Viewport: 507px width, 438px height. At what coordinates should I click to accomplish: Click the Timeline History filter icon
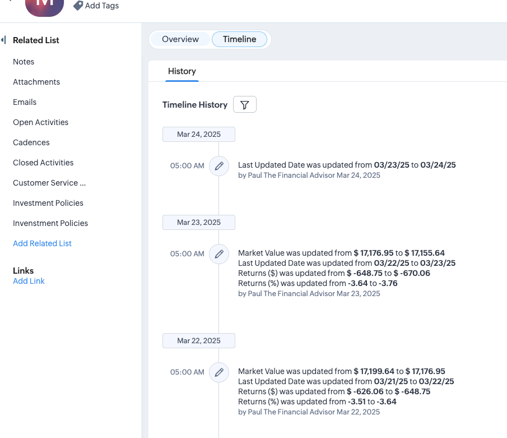pyautogui.click(x=244, y=105)
